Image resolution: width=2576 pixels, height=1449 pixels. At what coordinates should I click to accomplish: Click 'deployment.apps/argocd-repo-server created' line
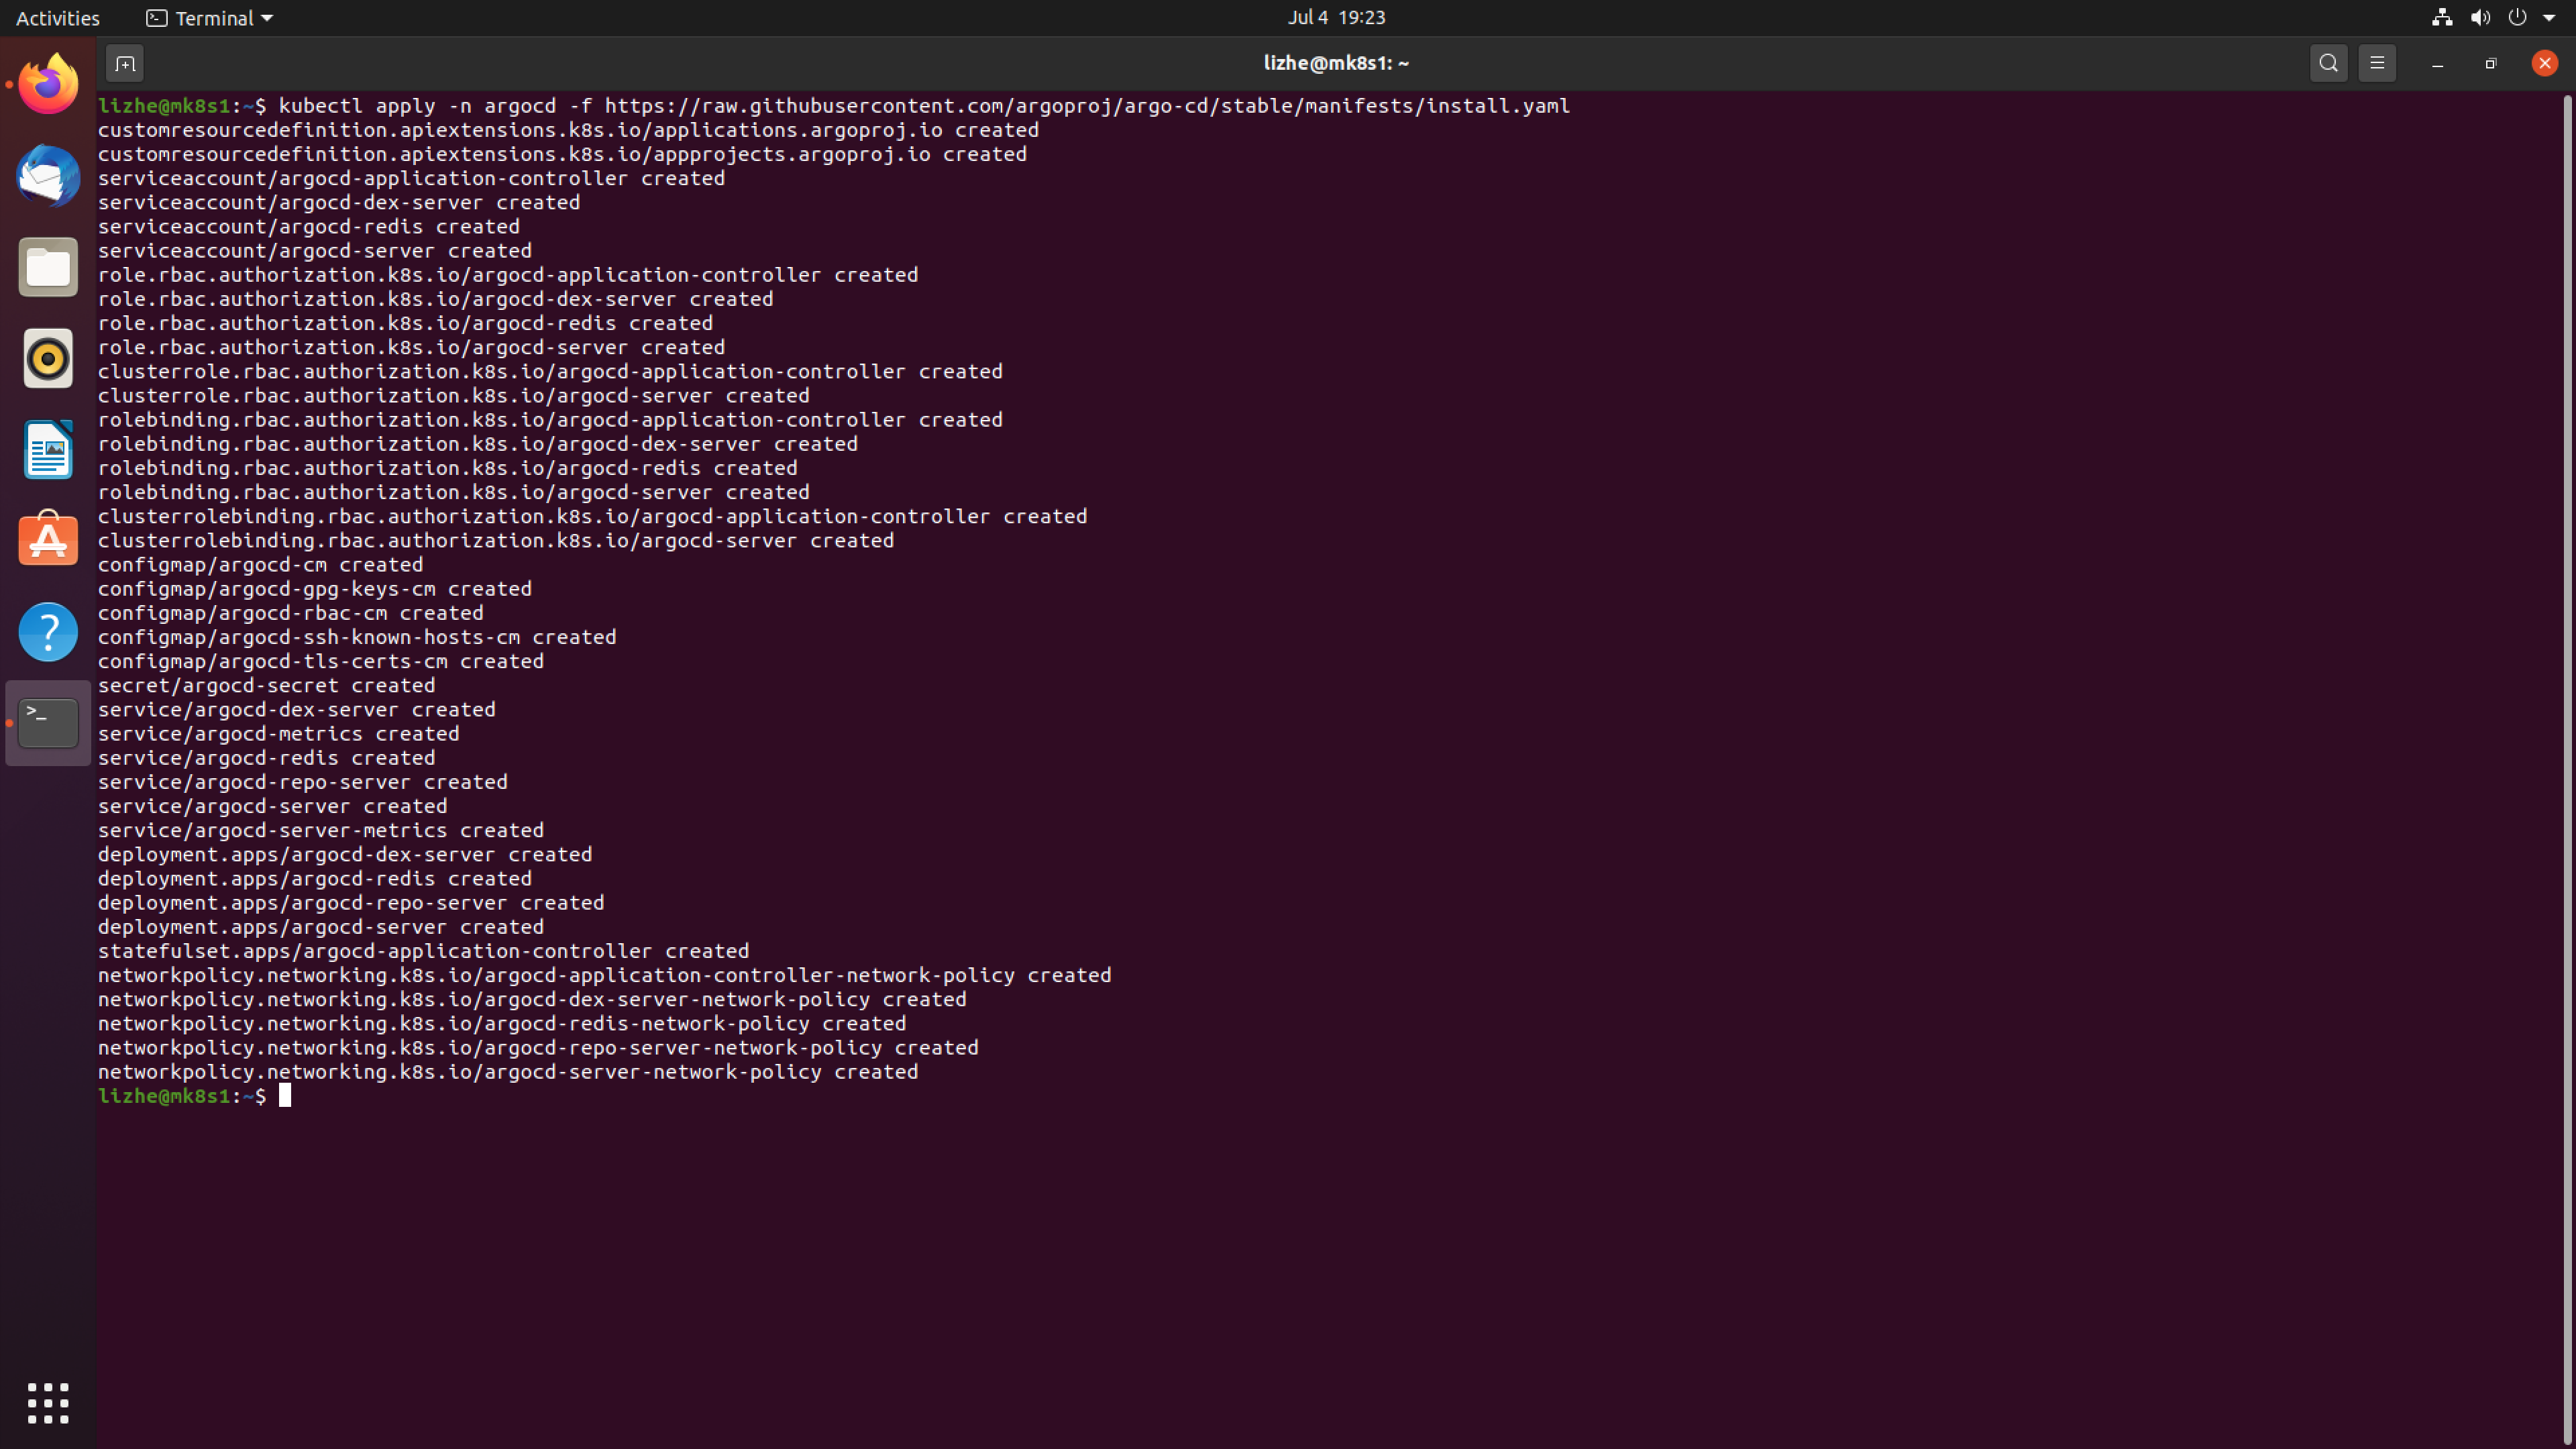[351, 902]
